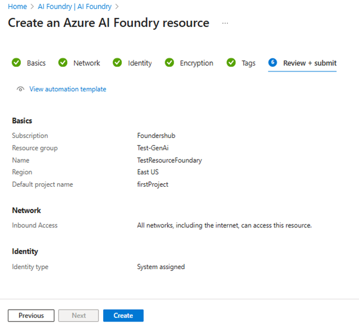Switch to the Identity tab
Image resolution: width=359 pixels, height=324 pixels.
[140, 63]
